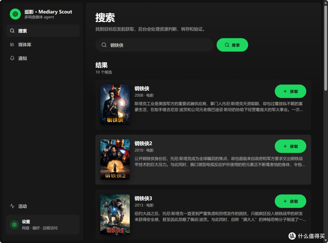Click the magnifier icon beside sidebar 搜索
Screen dimensions: 328x243
tap(12, 31)
